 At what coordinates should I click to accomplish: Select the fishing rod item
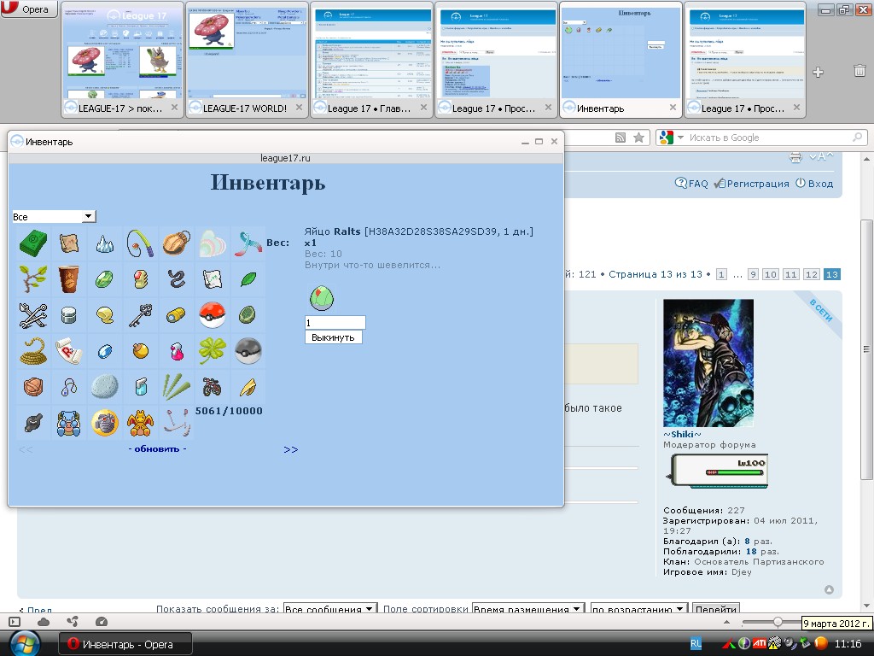point(140,243)
